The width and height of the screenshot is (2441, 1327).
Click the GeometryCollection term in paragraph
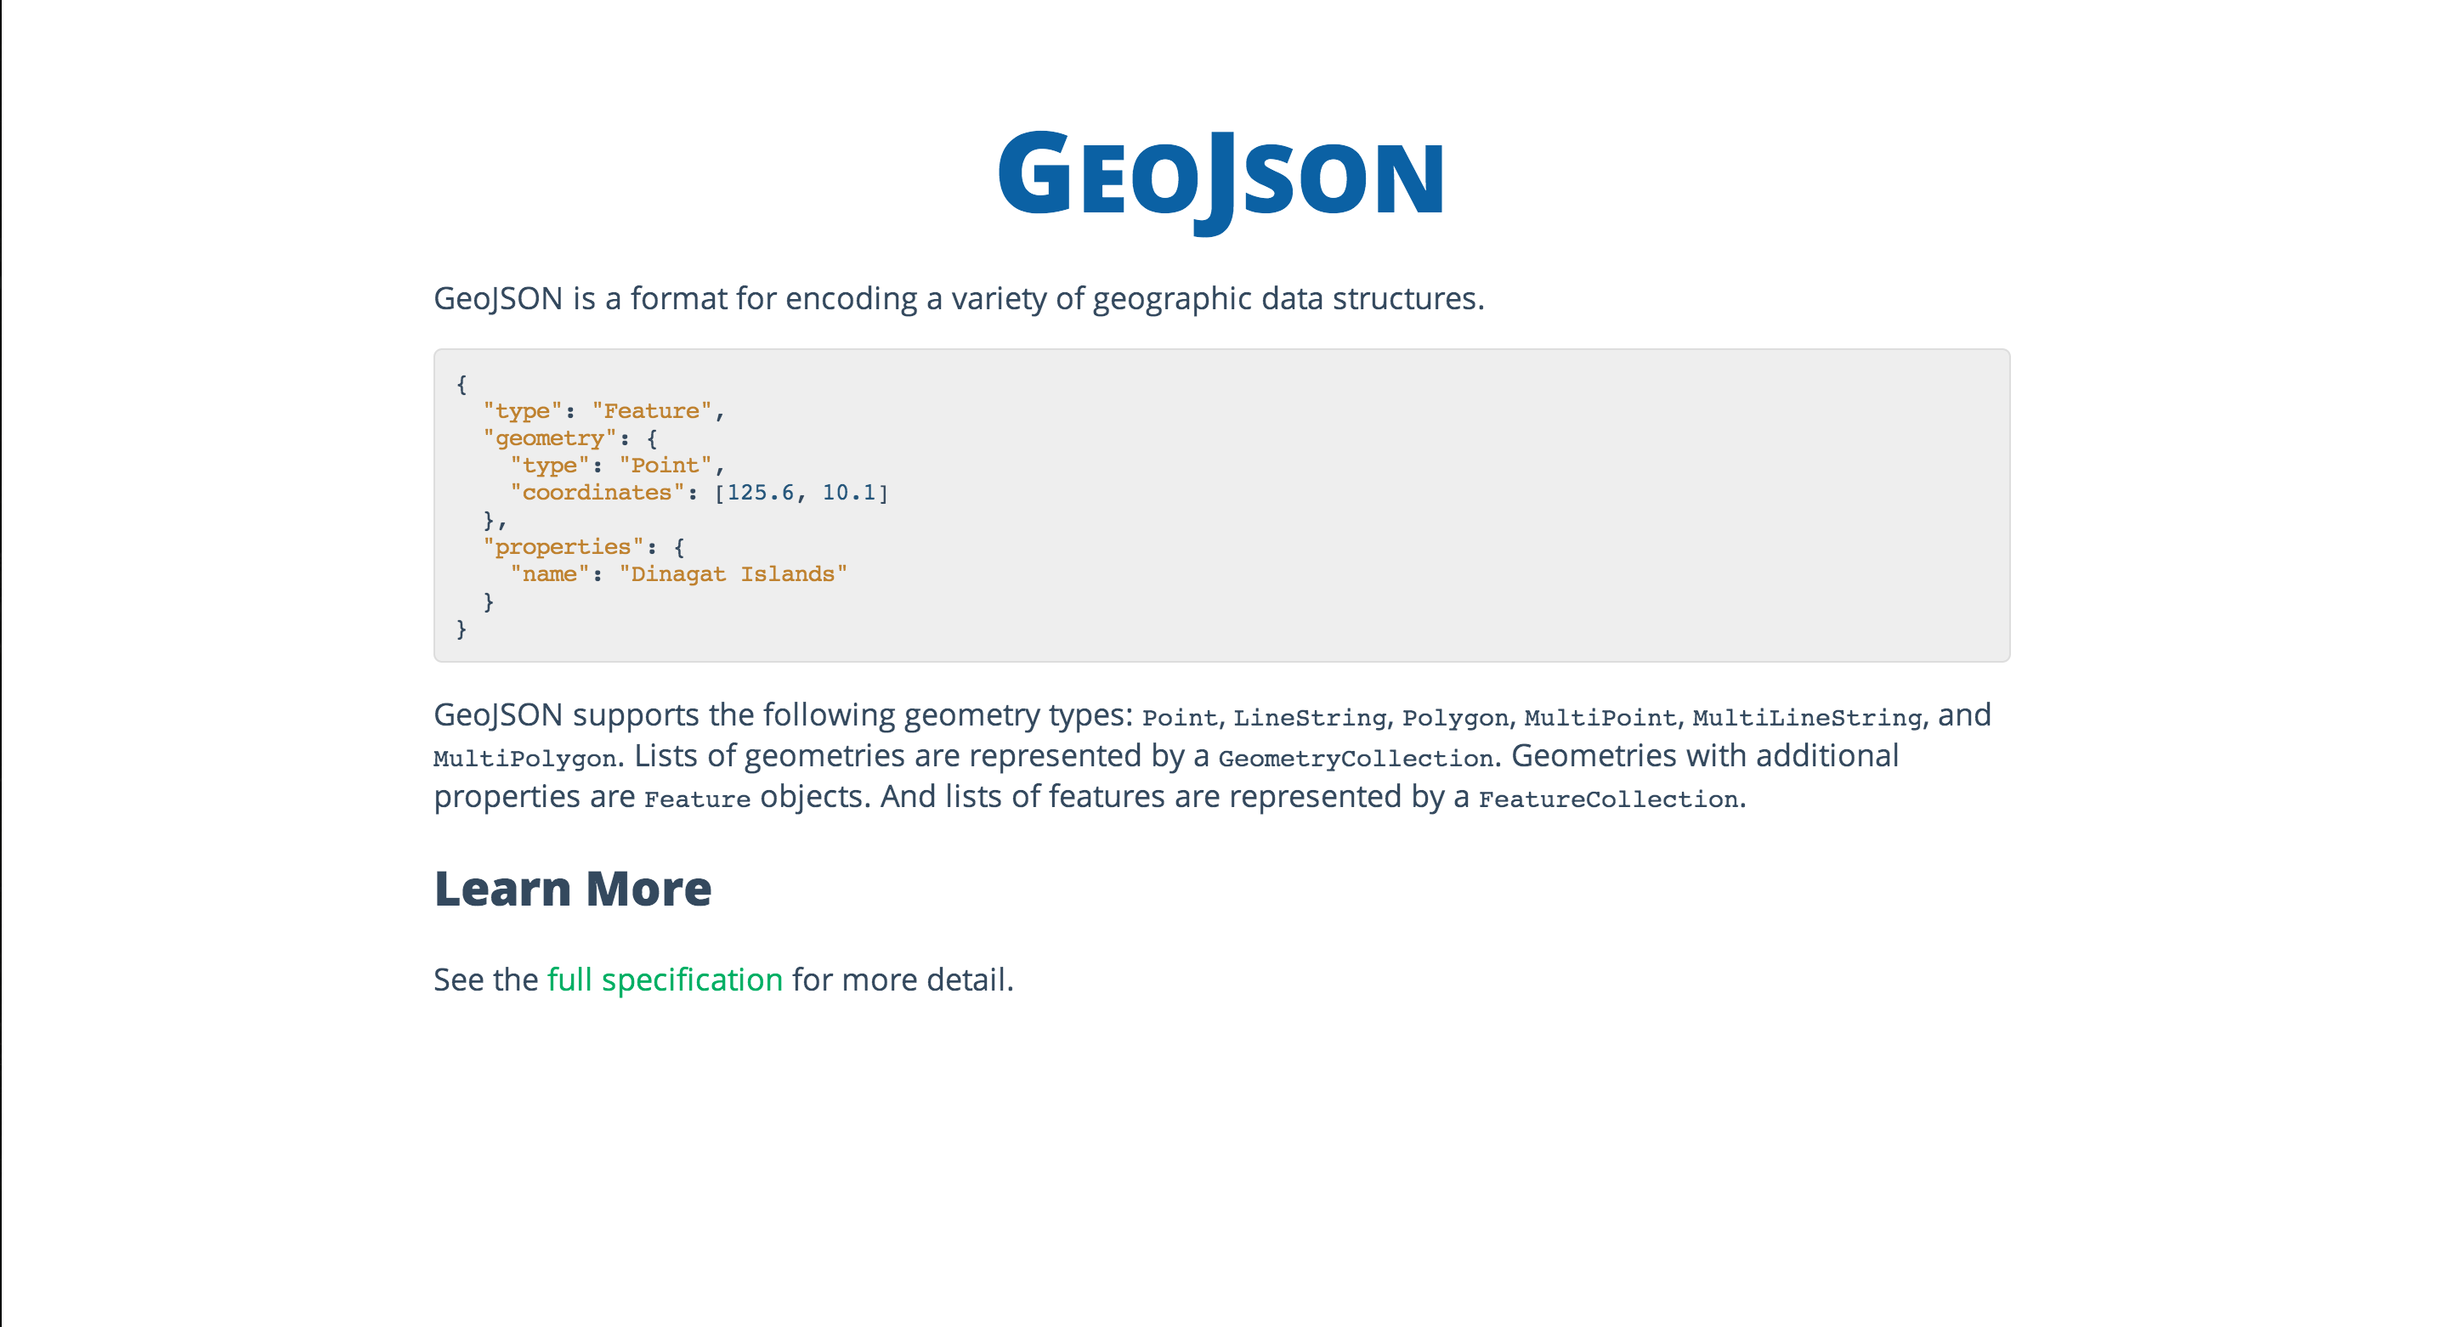[x=1356, y=759]
